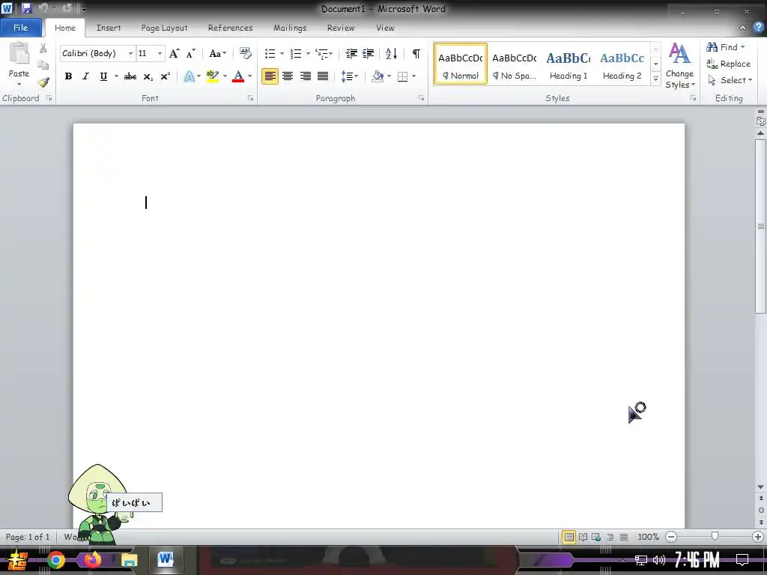Click the Copy icon in Clipboard
This screenshot has width=767, height=575.
(43, 64)
